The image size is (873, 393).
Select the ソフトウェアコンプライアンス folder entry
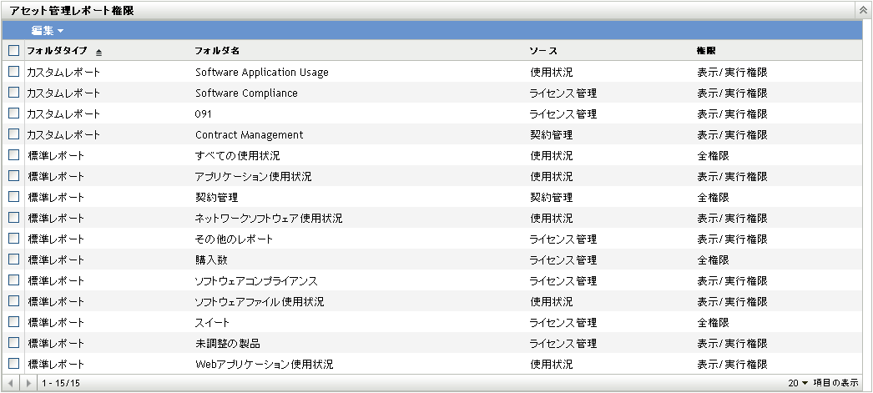click(x=256, y=280)
